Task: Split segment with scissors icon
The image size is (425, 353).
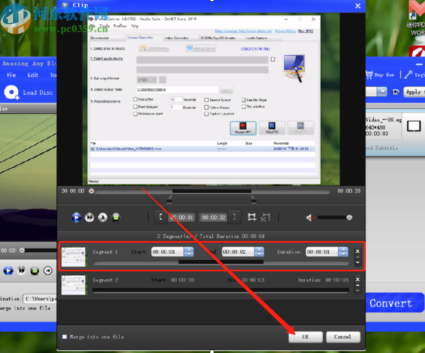Action: tap(265, 217)
